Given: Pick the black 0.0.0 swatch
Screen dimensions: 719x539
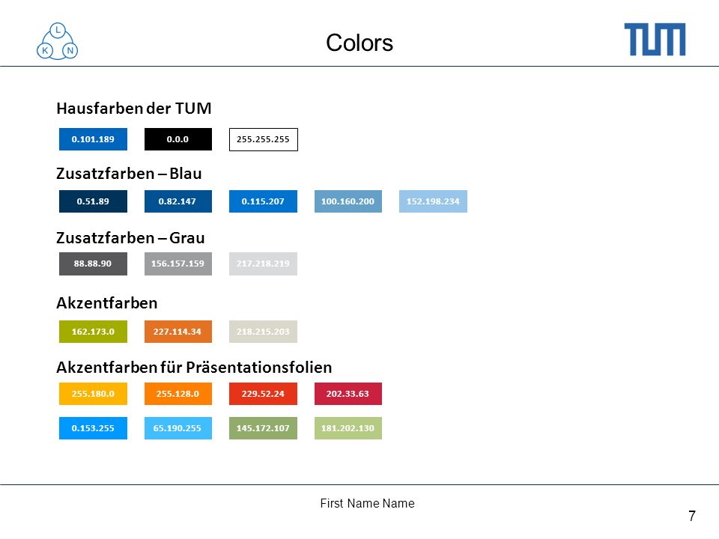Looking at the screenshot, I should click(178, 139).
